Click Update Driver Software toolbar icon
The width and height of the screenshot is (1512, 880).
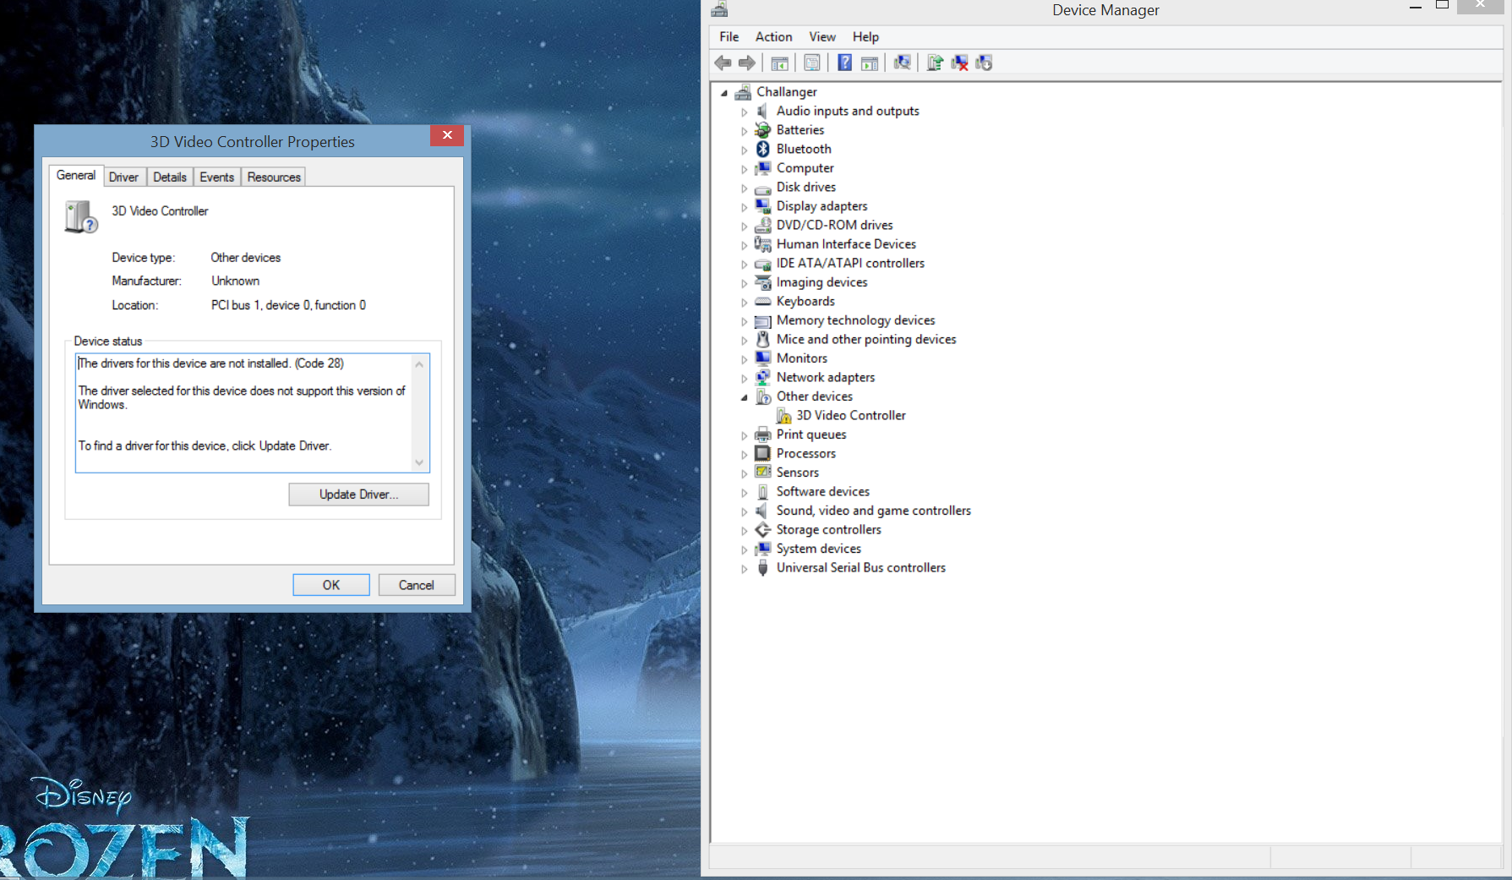935,63
